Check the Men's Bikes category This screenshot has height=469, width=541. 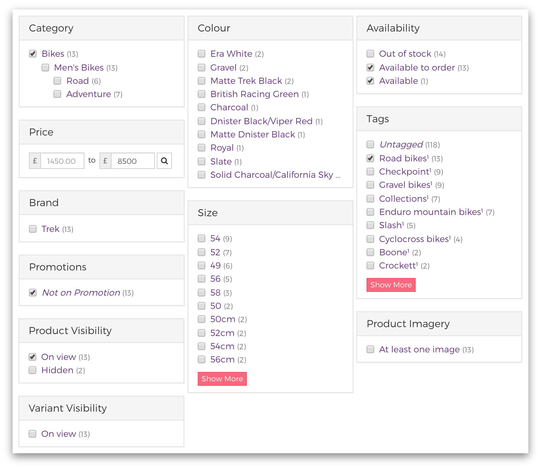pos(45,67)
